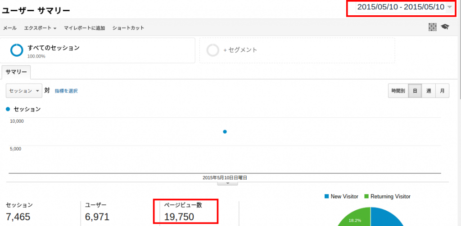
Task: Click the メール button
Action: pos(10,28)
